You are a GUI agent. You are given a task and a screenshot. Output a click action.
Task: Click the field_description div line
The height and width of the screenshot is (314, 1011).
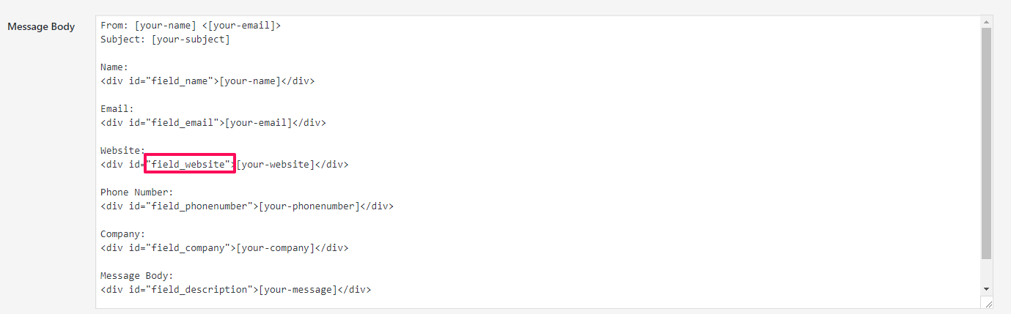click(x=236, y=289)
